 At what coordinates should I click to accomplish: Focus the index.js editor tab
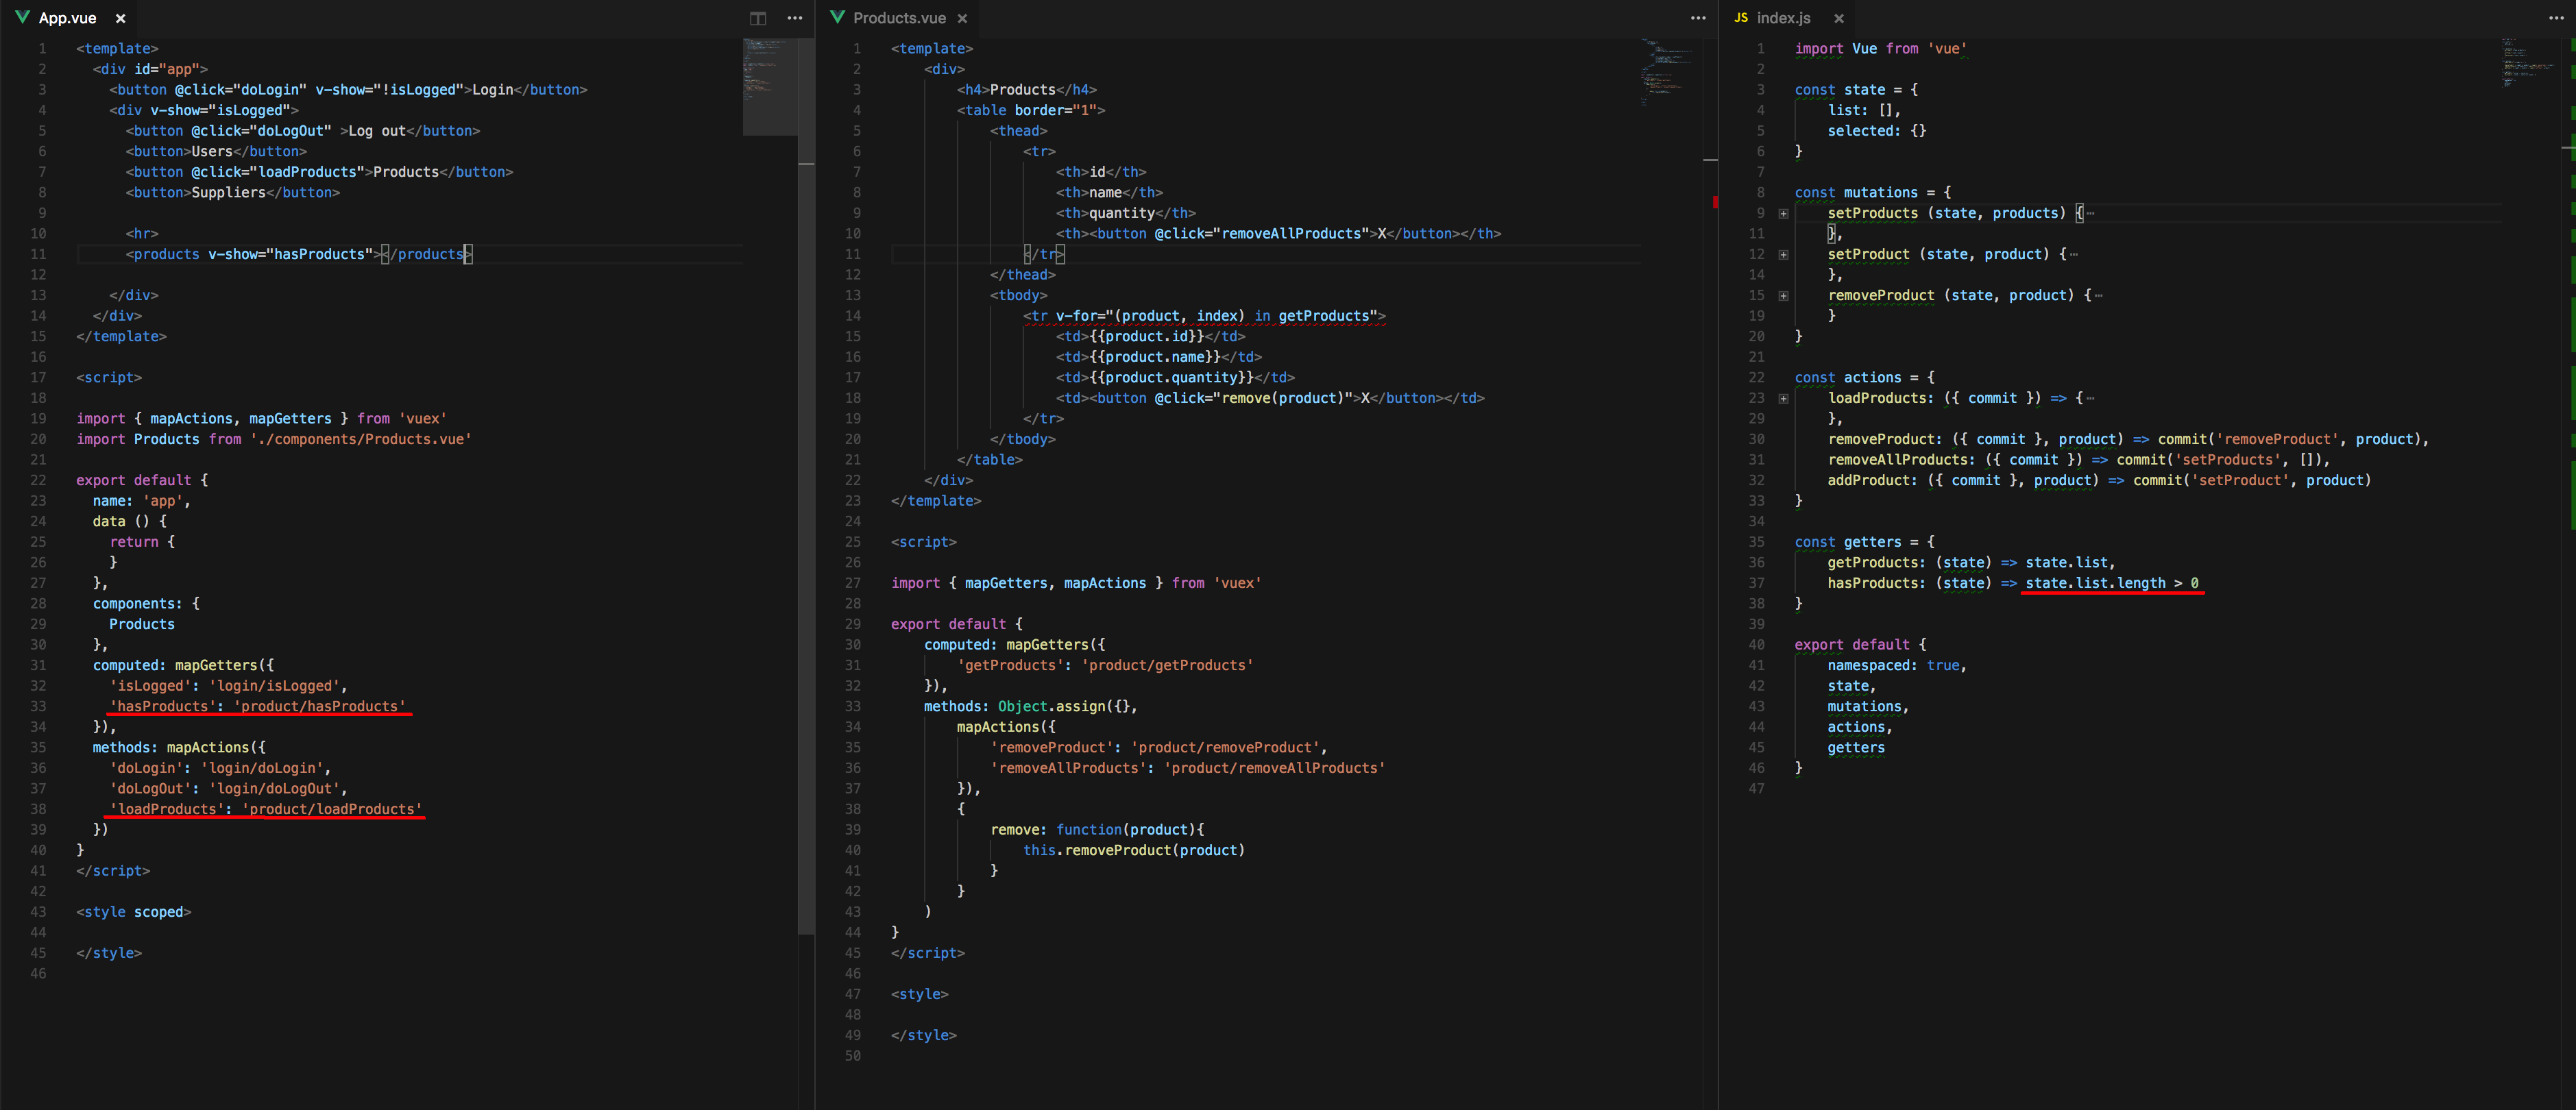[1783, 18]
